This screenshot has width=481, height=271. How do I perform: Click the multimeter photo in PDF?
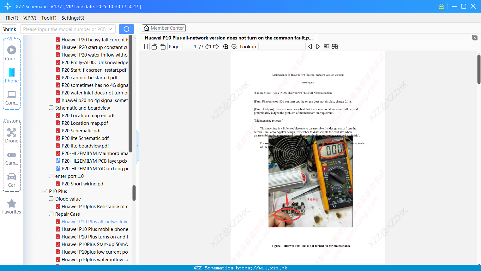310,181
